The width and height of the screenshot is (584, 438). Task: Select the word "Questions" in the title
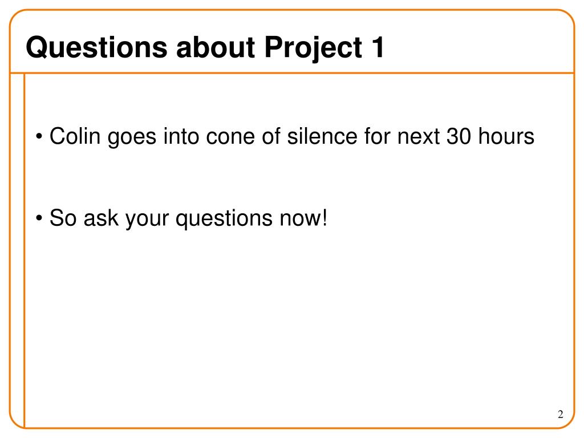[97, 48]
